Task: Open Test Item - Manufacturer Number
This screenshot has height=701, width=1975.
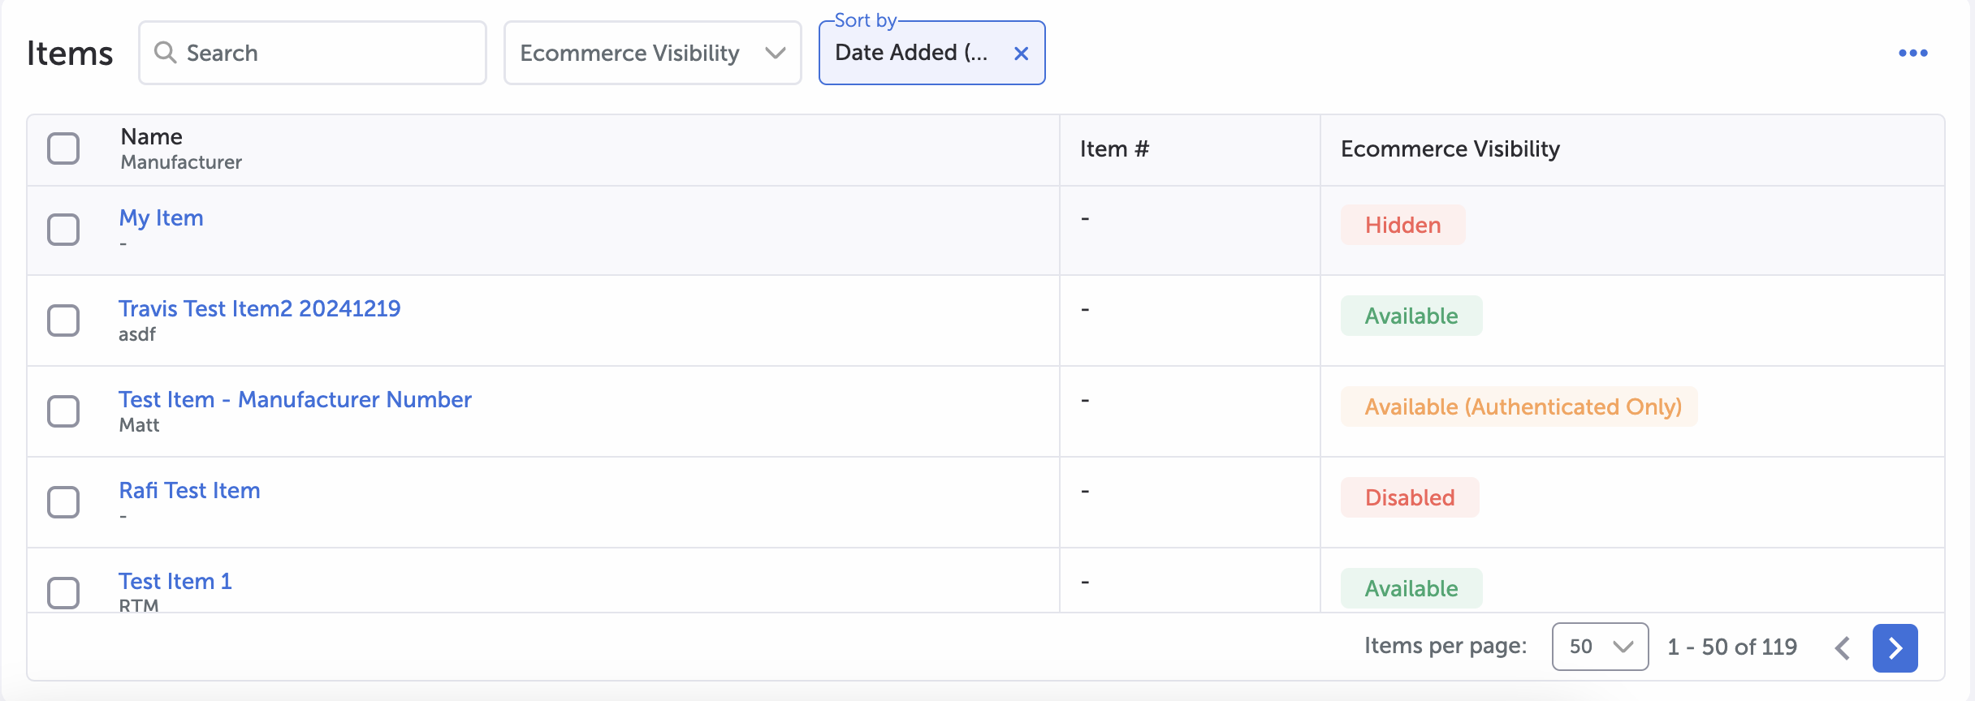Action: pyautogui.click(x=295, y=400)
